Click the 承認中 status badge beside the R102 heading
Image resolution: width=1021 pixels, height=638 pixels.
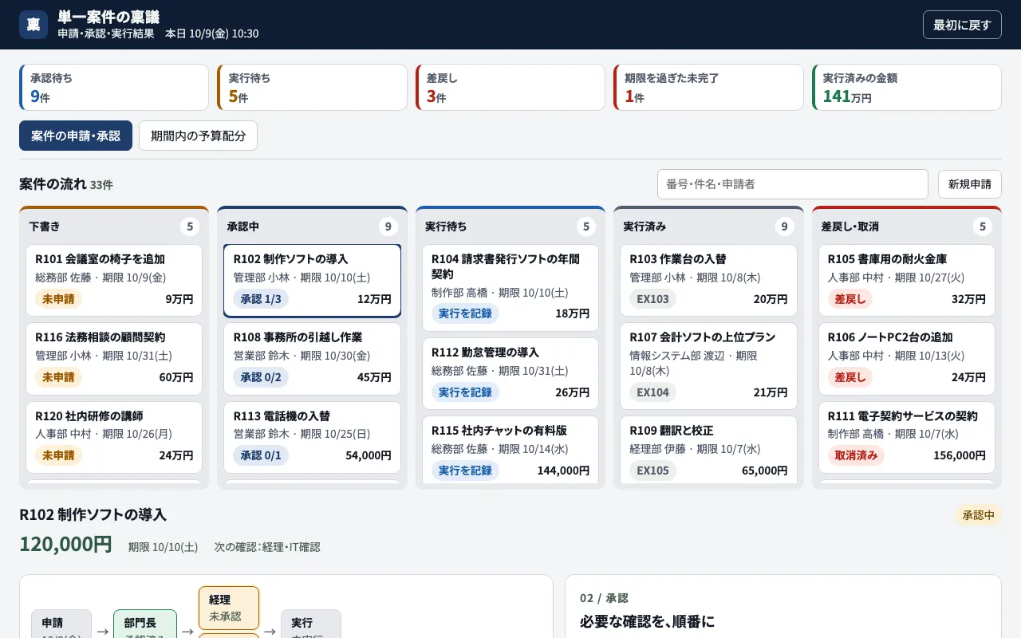click(979, 515)
